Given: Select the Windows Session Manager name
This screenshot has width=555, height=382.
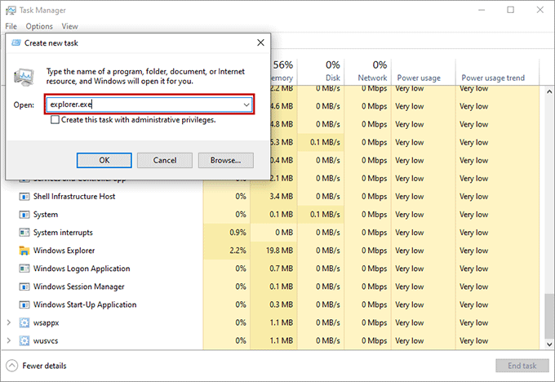Looking at the screenshot, I should coord(79,286).
